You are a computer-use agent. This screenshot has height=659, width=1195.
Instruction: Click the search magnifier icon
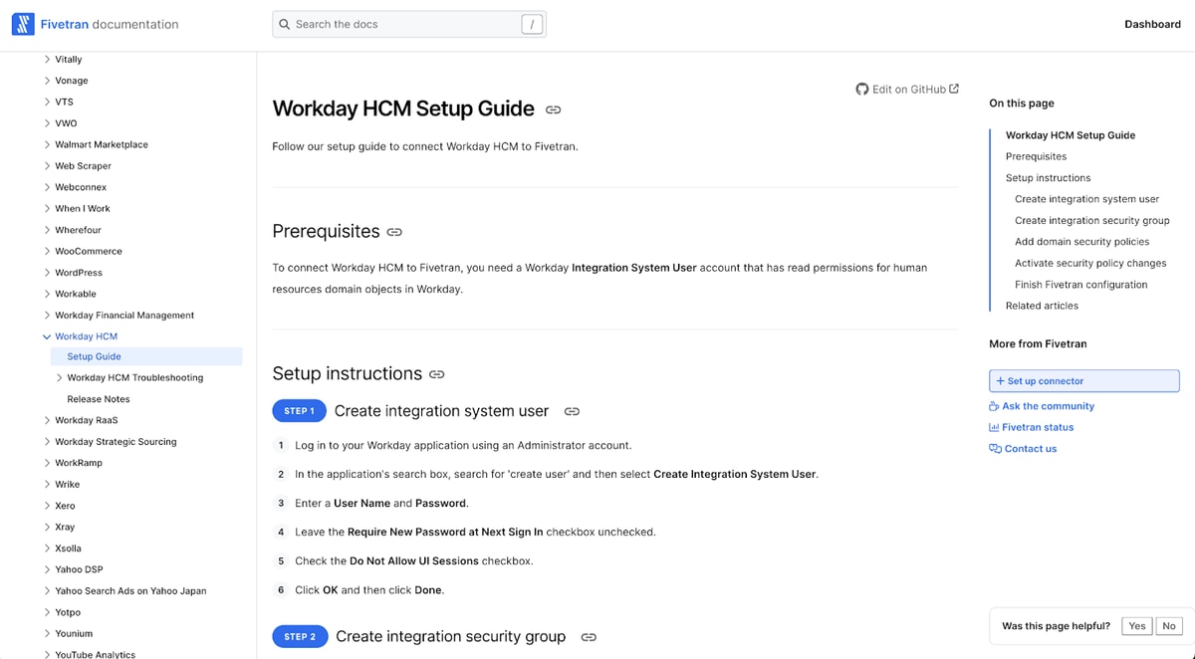[285, 24]
